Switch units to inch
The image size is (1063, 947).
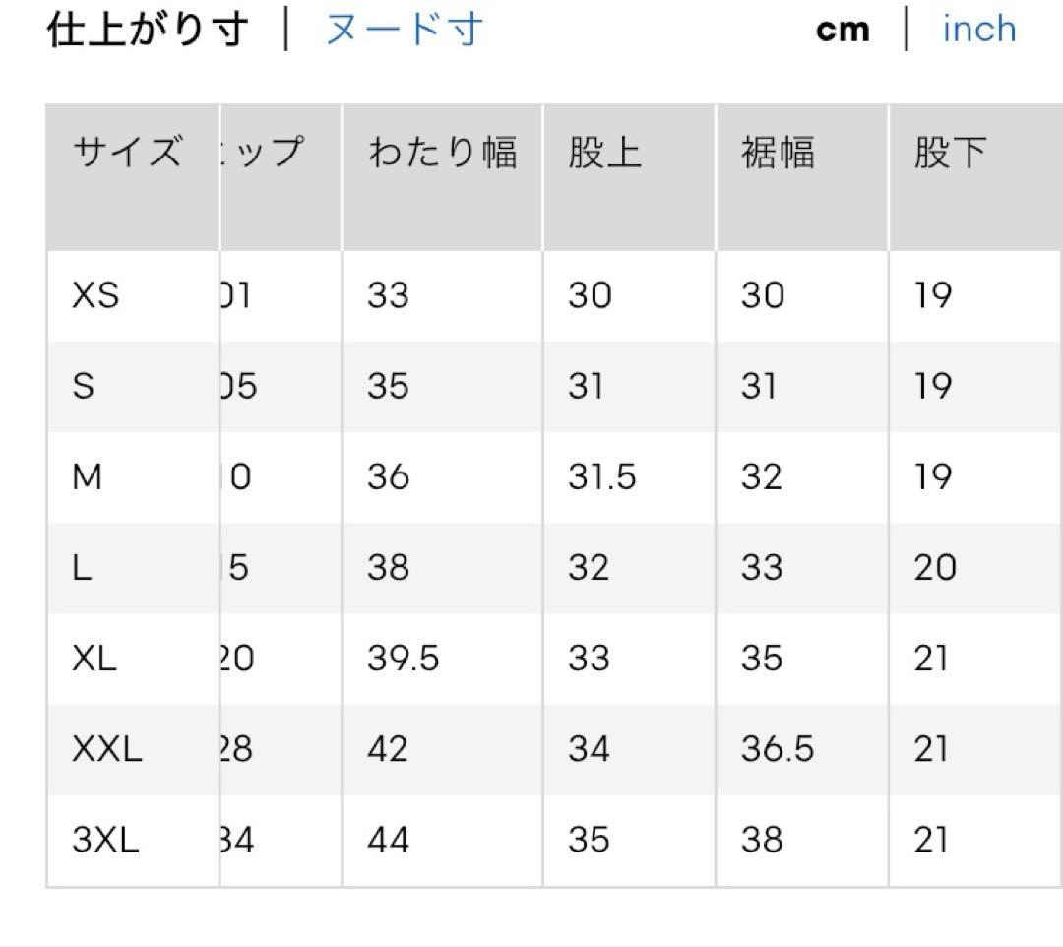click(x=979, y=29)
